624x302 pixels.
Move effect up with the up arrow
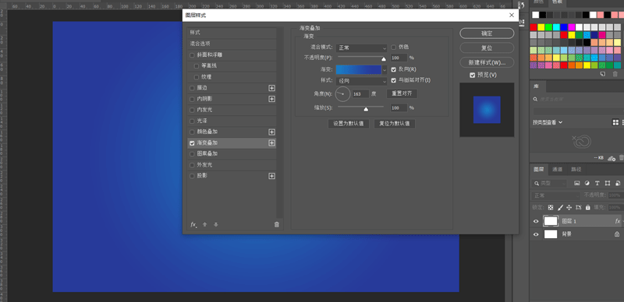click(x=205, y=224)
